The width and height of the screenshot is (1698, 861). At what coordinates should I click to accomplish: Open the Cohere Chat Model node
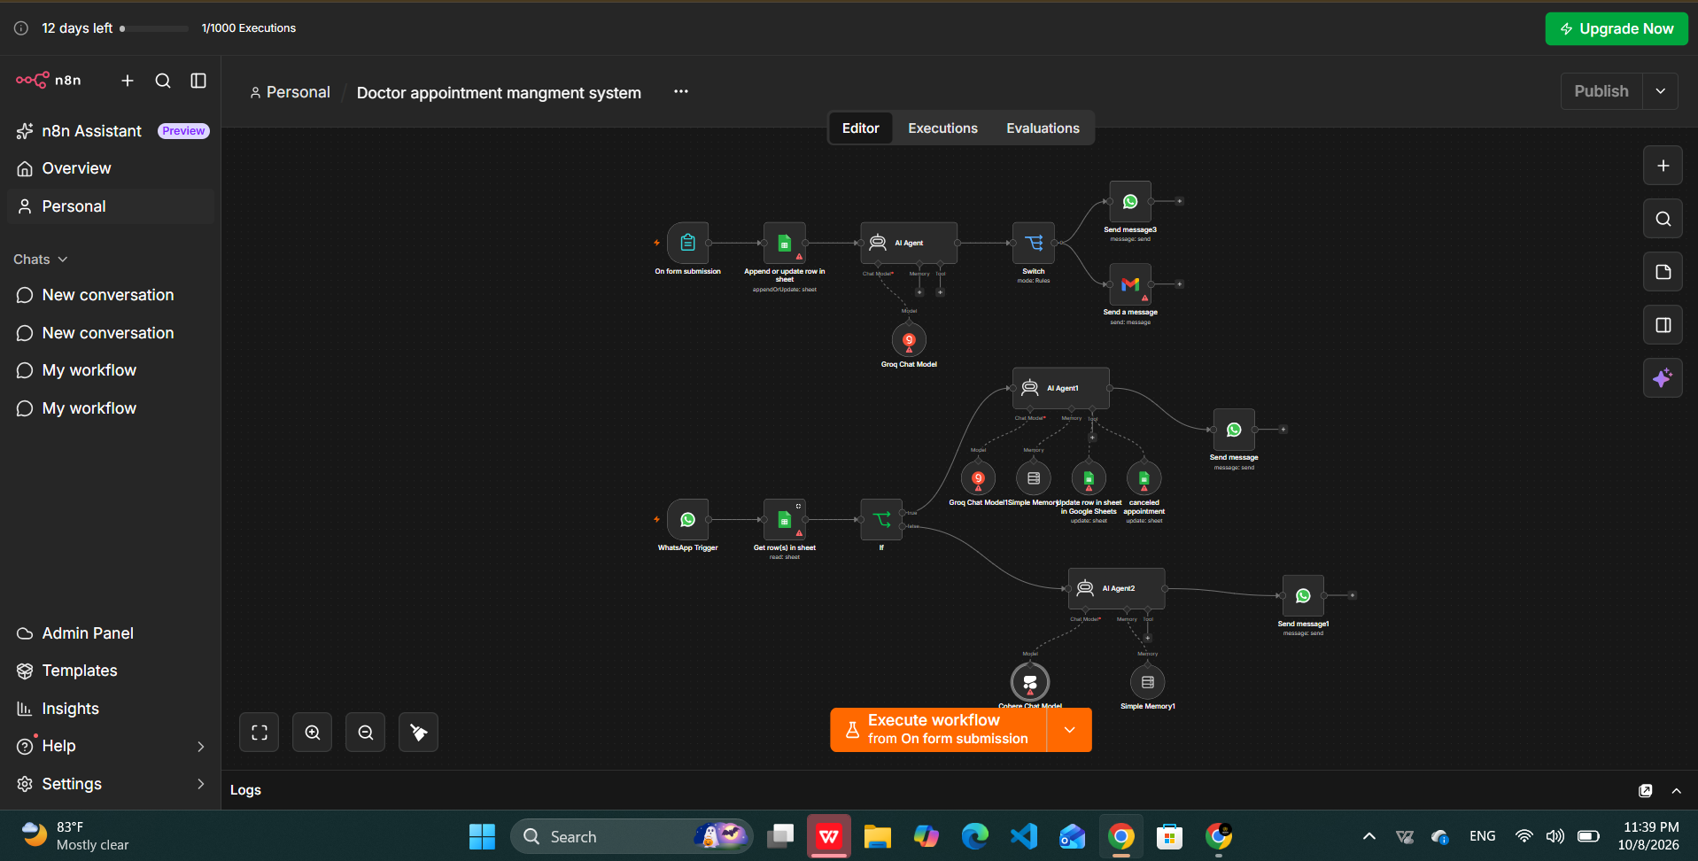coord(1030,682)
